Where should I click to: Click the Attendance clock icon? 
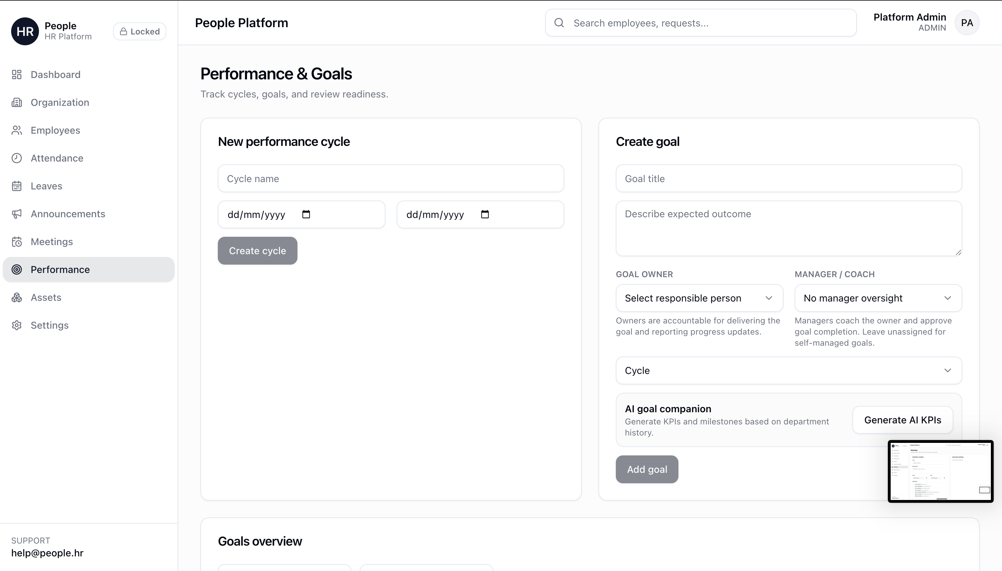tap(16, 158)
